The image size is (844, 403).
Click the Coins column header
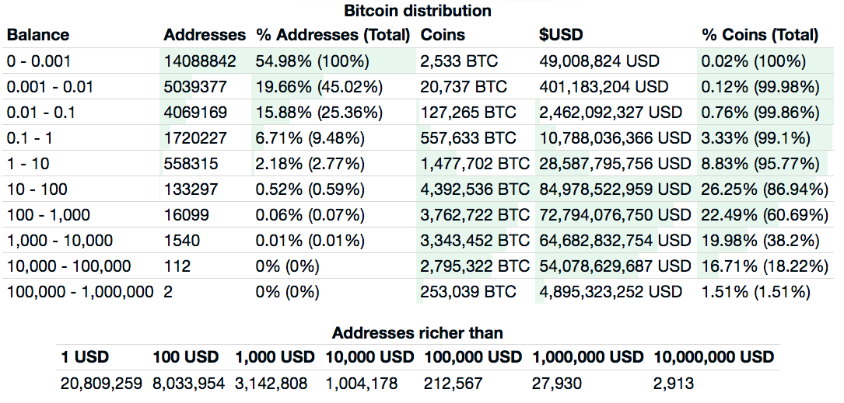443,35
